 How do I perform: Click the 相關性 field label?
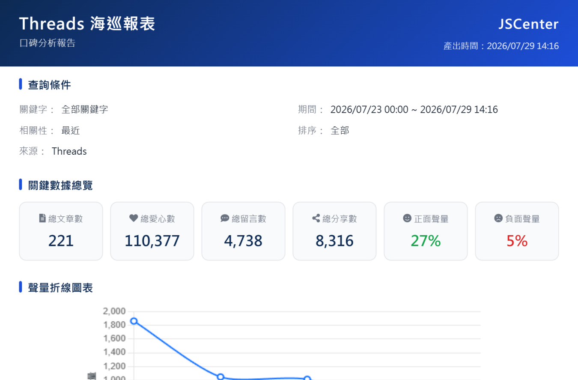[x=37, y=131]
